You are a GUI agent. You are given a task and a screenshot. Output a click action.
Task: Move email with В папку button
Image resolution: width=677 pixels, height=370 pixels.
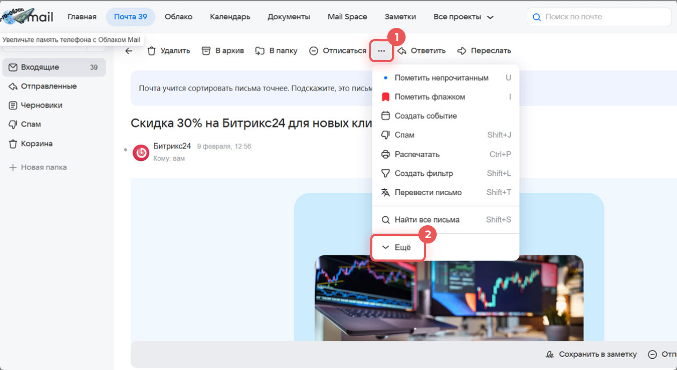276,51
